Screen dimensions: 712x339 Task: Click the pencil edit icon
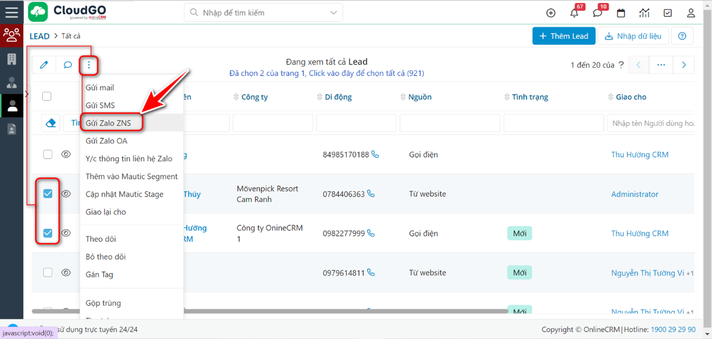tap(44, 65)
